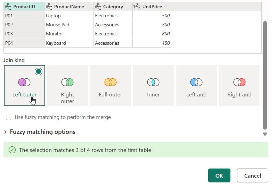The height and width of the screenshot is (188, 277).
Task: Select the Inner join option
Action: pos(153,86)
